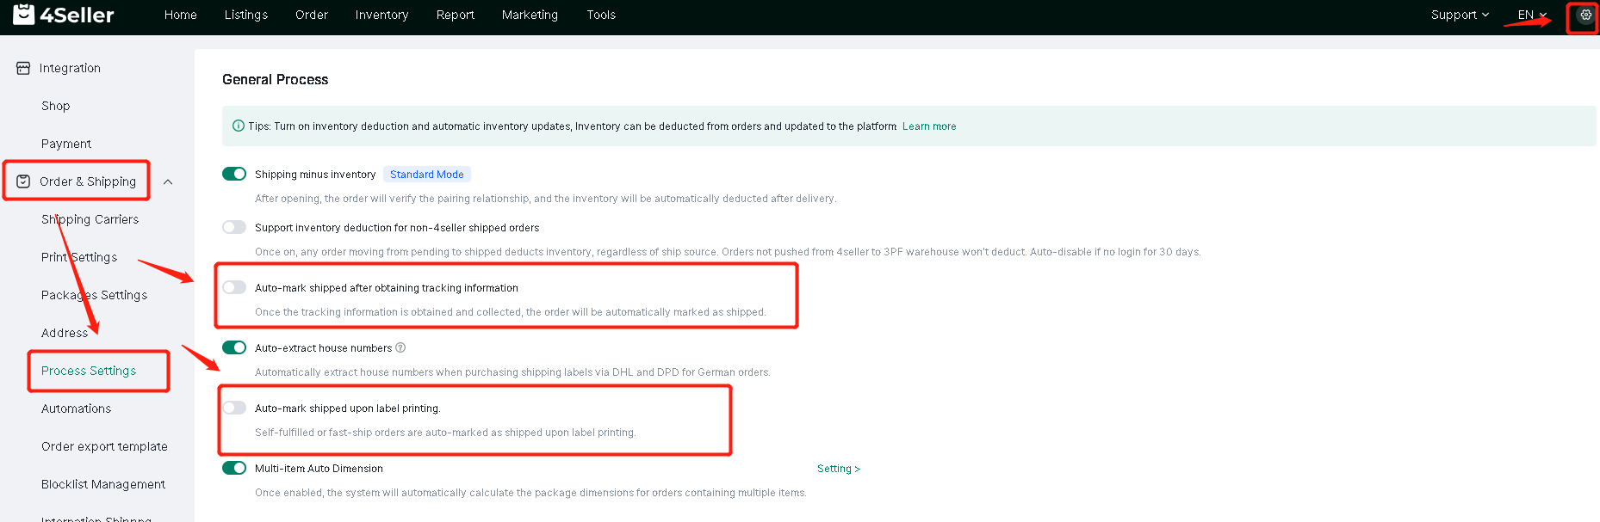Click the help icon beside Auto-extract house numbers

400,348
